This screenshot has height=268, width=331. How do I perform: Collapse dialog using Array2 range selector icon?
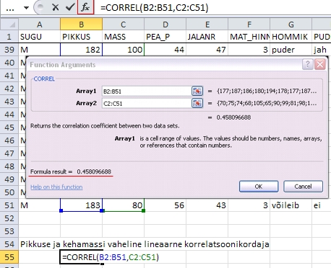coord(197,103)
